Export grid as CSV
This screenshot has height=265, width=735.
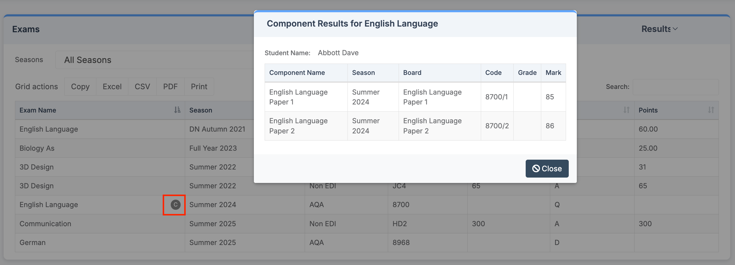point(142,87)
